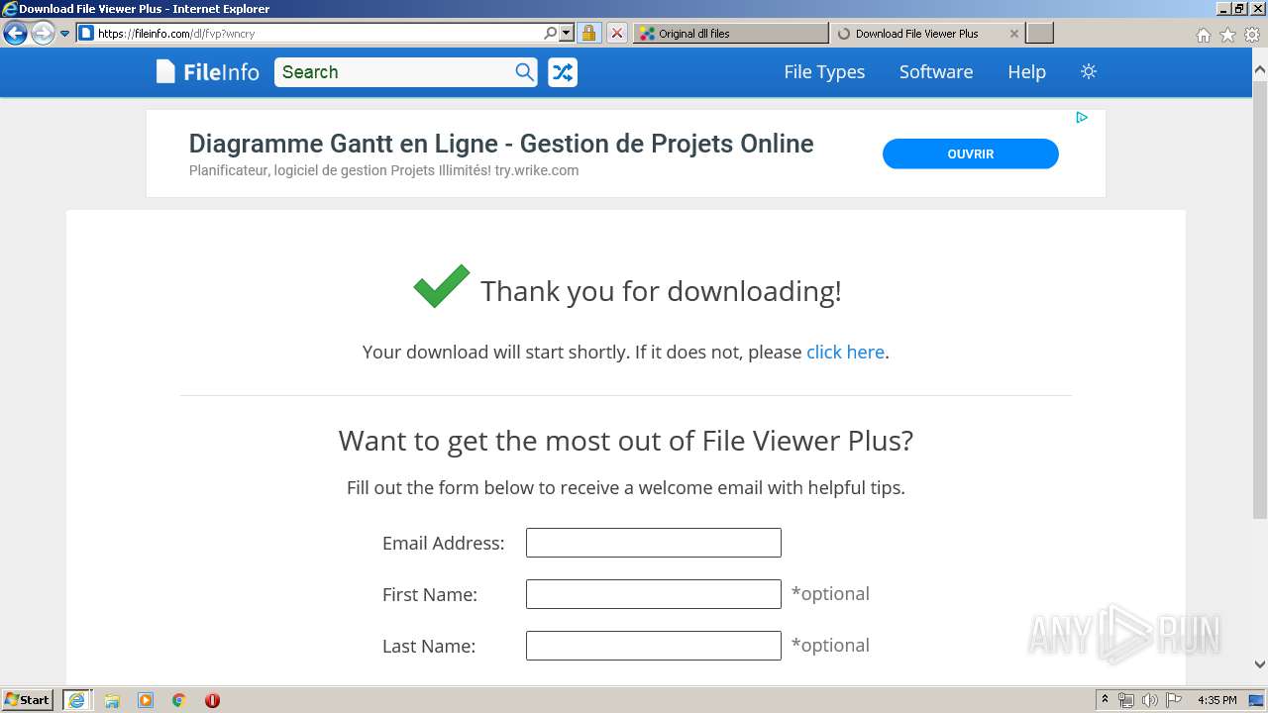Click the Last Name input field
Screen dimensions: 1268x713
click(654, 646)
